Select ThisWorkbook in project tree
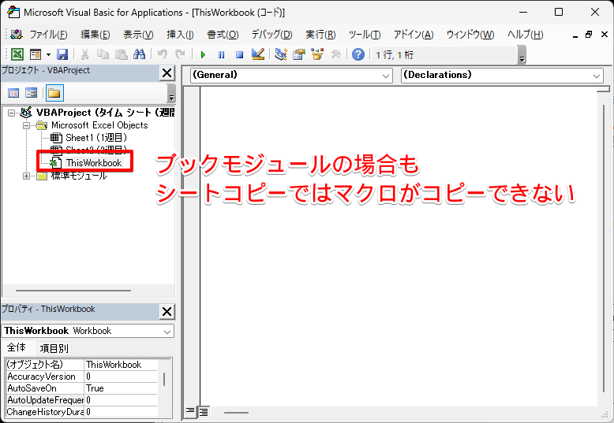Screen dimensions: 614x423 (x=94, y=163)
